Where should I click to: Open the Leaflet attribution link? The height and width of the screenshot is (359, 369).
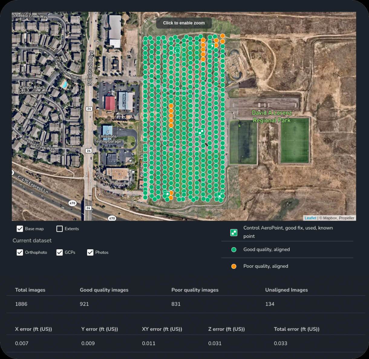[310, 218]
